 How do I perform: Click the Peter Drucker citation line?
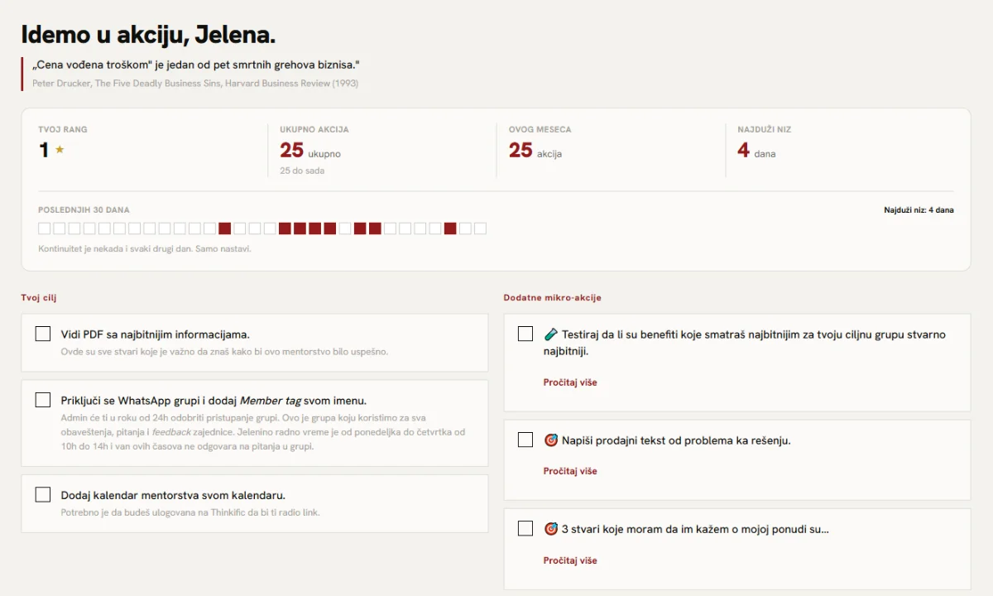click(195, 84)
